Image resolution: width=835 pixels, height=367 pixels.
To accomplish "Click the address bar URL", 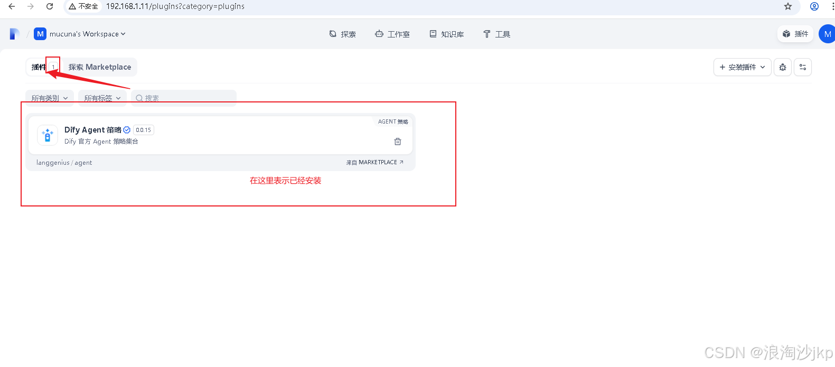I will (x=175, y=6).
